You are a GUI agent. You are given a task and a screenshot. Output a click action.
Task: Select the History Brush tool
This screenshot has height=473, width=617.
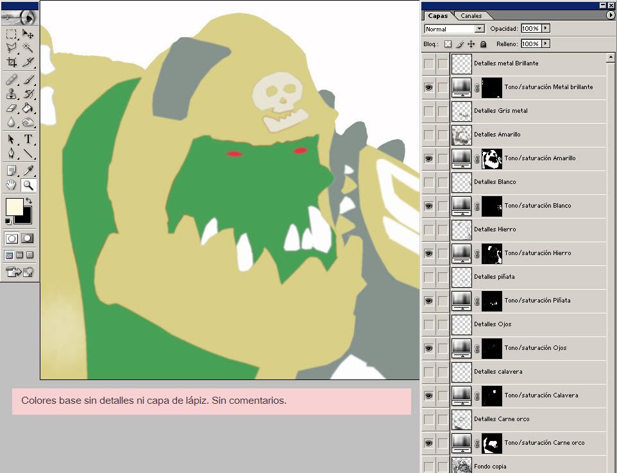point(28,94)
